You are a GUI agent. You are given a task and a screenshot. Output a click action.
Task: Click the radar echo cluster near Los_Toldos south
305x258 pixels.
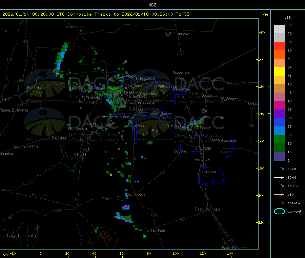point(126,207)
